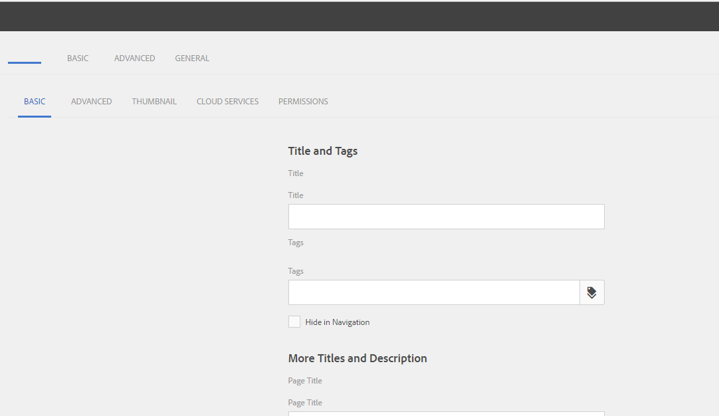Focus the Title text input field
Viewport: 719px width, 416px height.
pyautogui.click(x=446, y=217)
